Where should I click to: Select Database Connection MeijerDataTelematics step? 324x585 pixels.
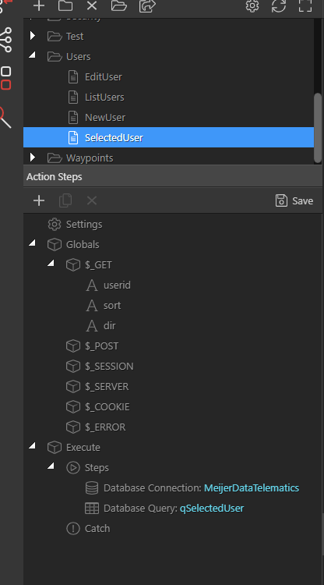pos(192,488)
